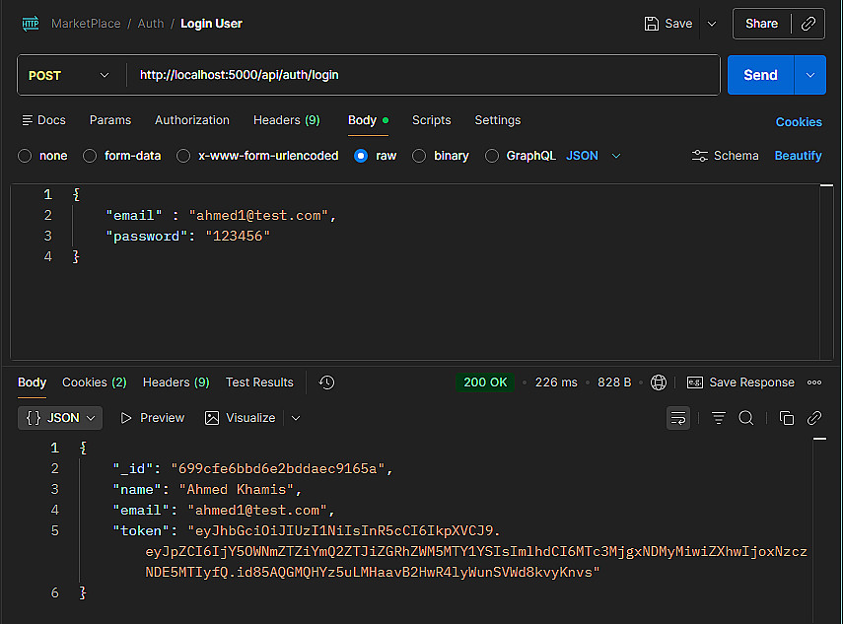The image size is (843, 624).
Task: Search the response body with magnifier icon
Action: (746, 418)
